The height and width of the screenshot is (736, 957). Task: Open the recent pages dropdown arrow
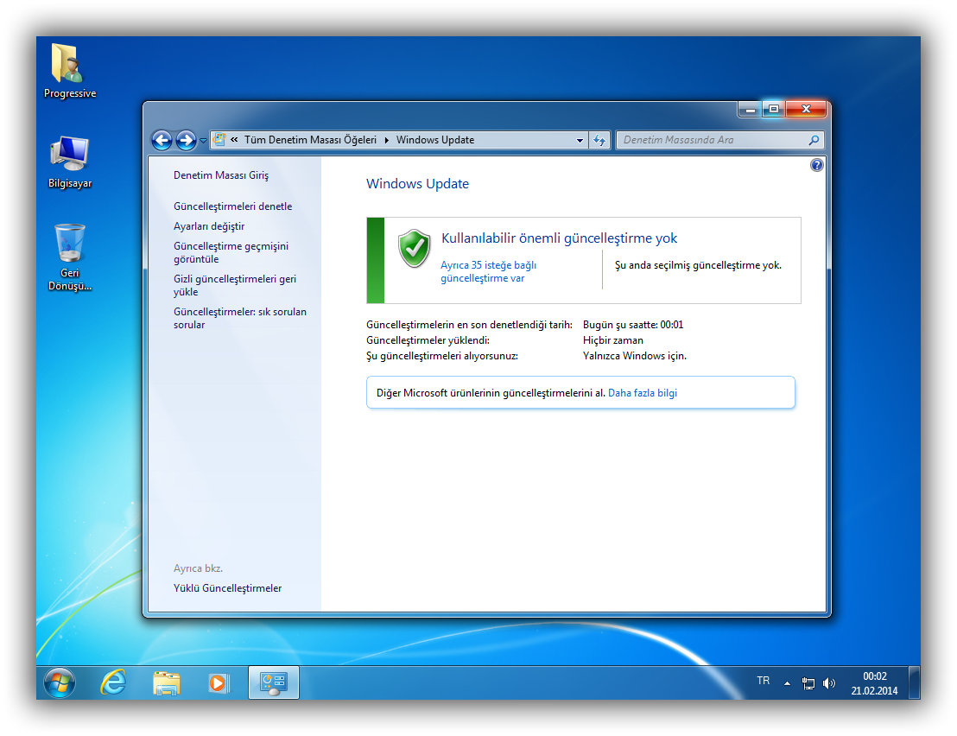[x=203, y=141]
